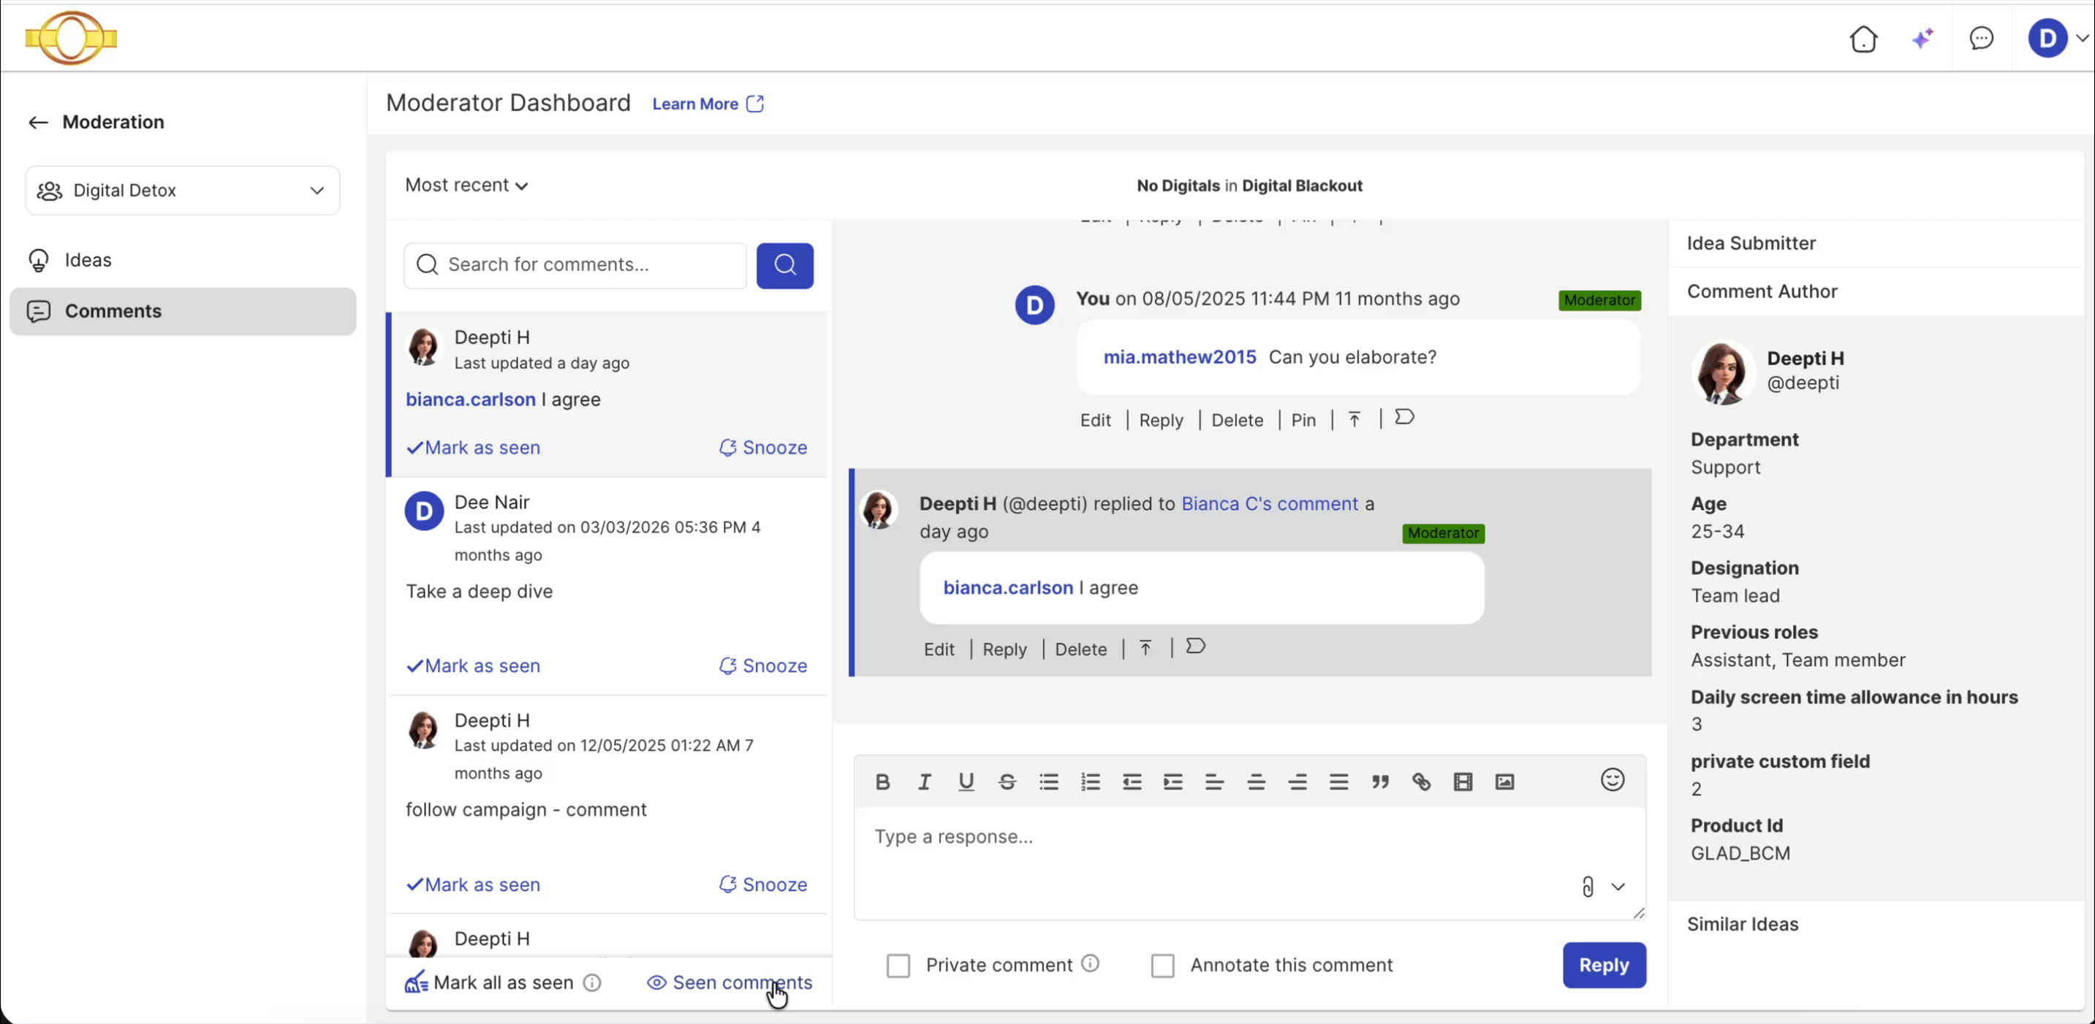Click the blue Reply submit button
The width and height of the screenshot is (2095, 1024).
pyautogui.click(x=1604, y=966)
